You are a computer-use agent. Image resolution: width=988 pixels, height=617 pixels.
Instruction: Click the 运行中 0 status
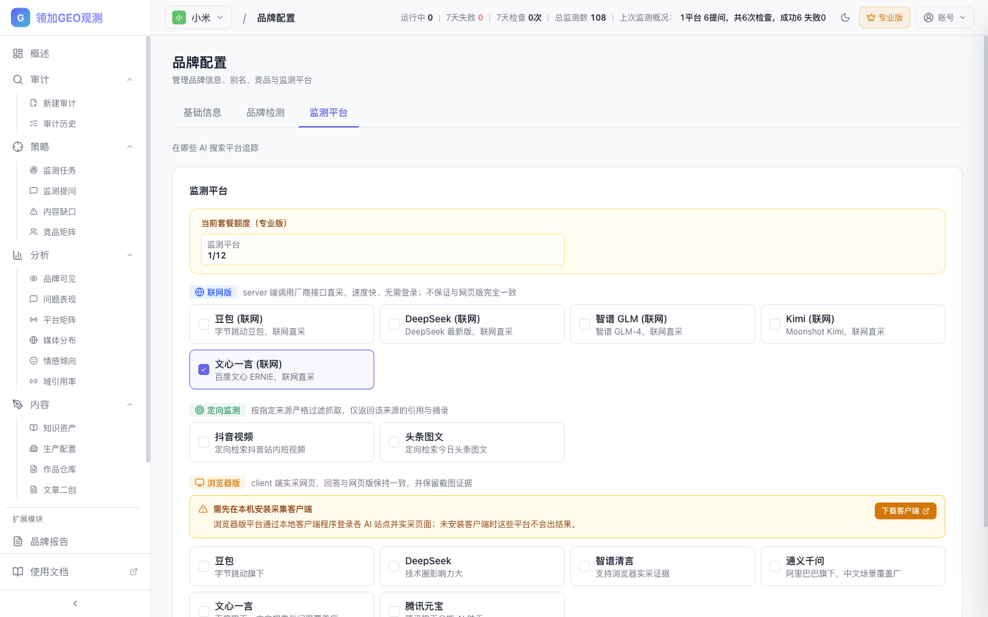tap(416, 18)
